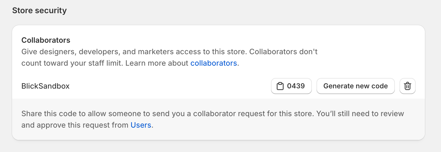Click the clipboard copy icon beside 0439
The image size is (441, 152).
click(280, 86)
